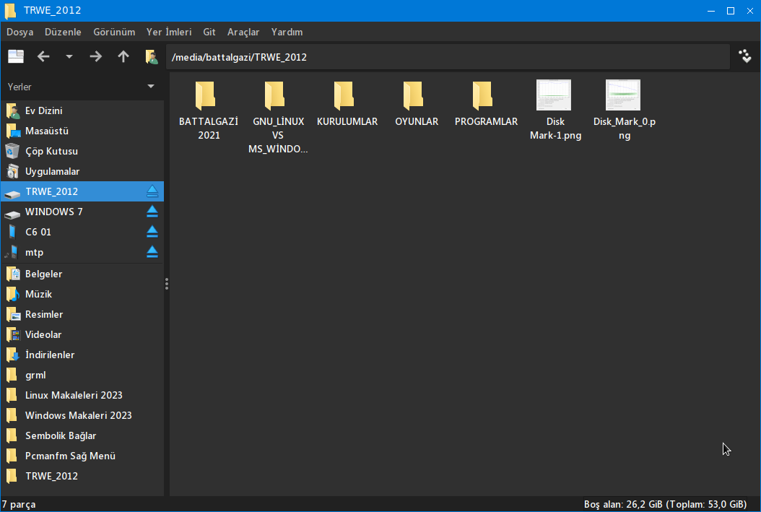
Task: Select the Disk Mark-1.png thumbnail
Action: (554, 95)
